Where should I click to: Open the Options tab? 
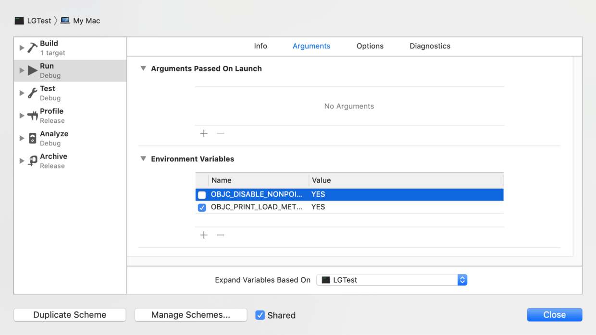tap(370, 46)
